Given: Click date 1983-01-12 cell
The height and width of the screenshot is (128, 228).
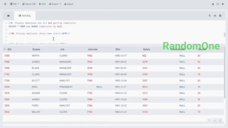Looking at the screenshot, I should (120, 93).
